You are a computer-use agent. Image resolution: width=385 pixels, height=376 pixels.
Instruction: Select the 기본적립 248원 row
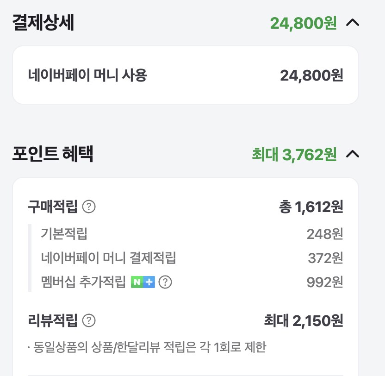pyautogui.click(x=185, y=234)
